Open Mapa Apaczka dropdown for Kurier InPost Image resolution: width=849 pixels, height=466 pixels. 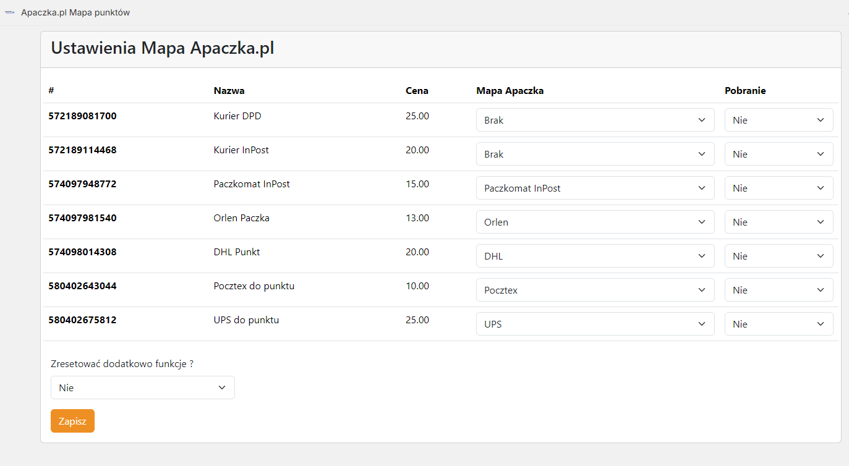tap(595, 154)
